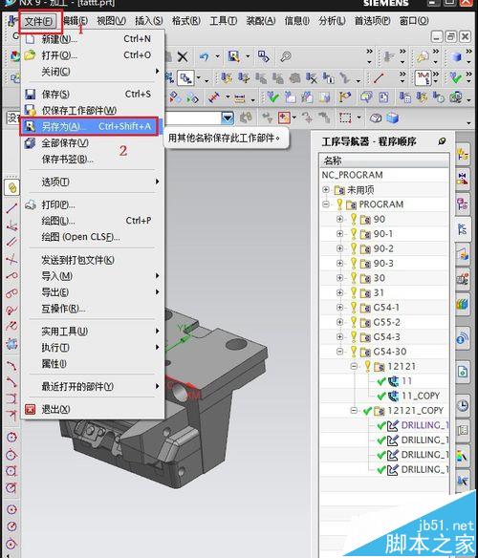
Task: Open the 工具(T) menu
Action: click(224, 21)
